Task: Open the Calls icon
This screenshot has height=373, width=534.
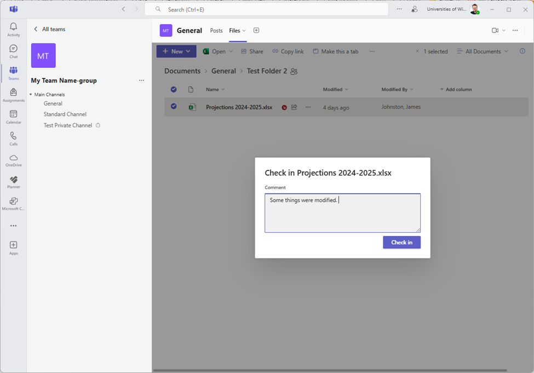Action: [x=14, y=139]
